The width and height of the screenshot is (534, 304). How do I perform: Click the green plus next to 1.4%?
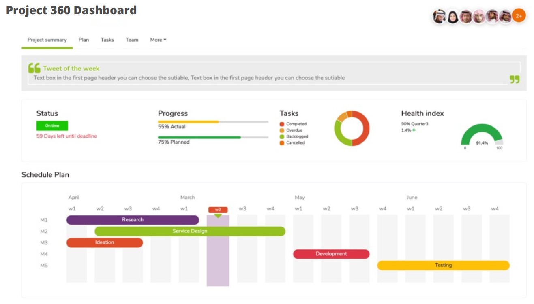(x=414, y=130)
